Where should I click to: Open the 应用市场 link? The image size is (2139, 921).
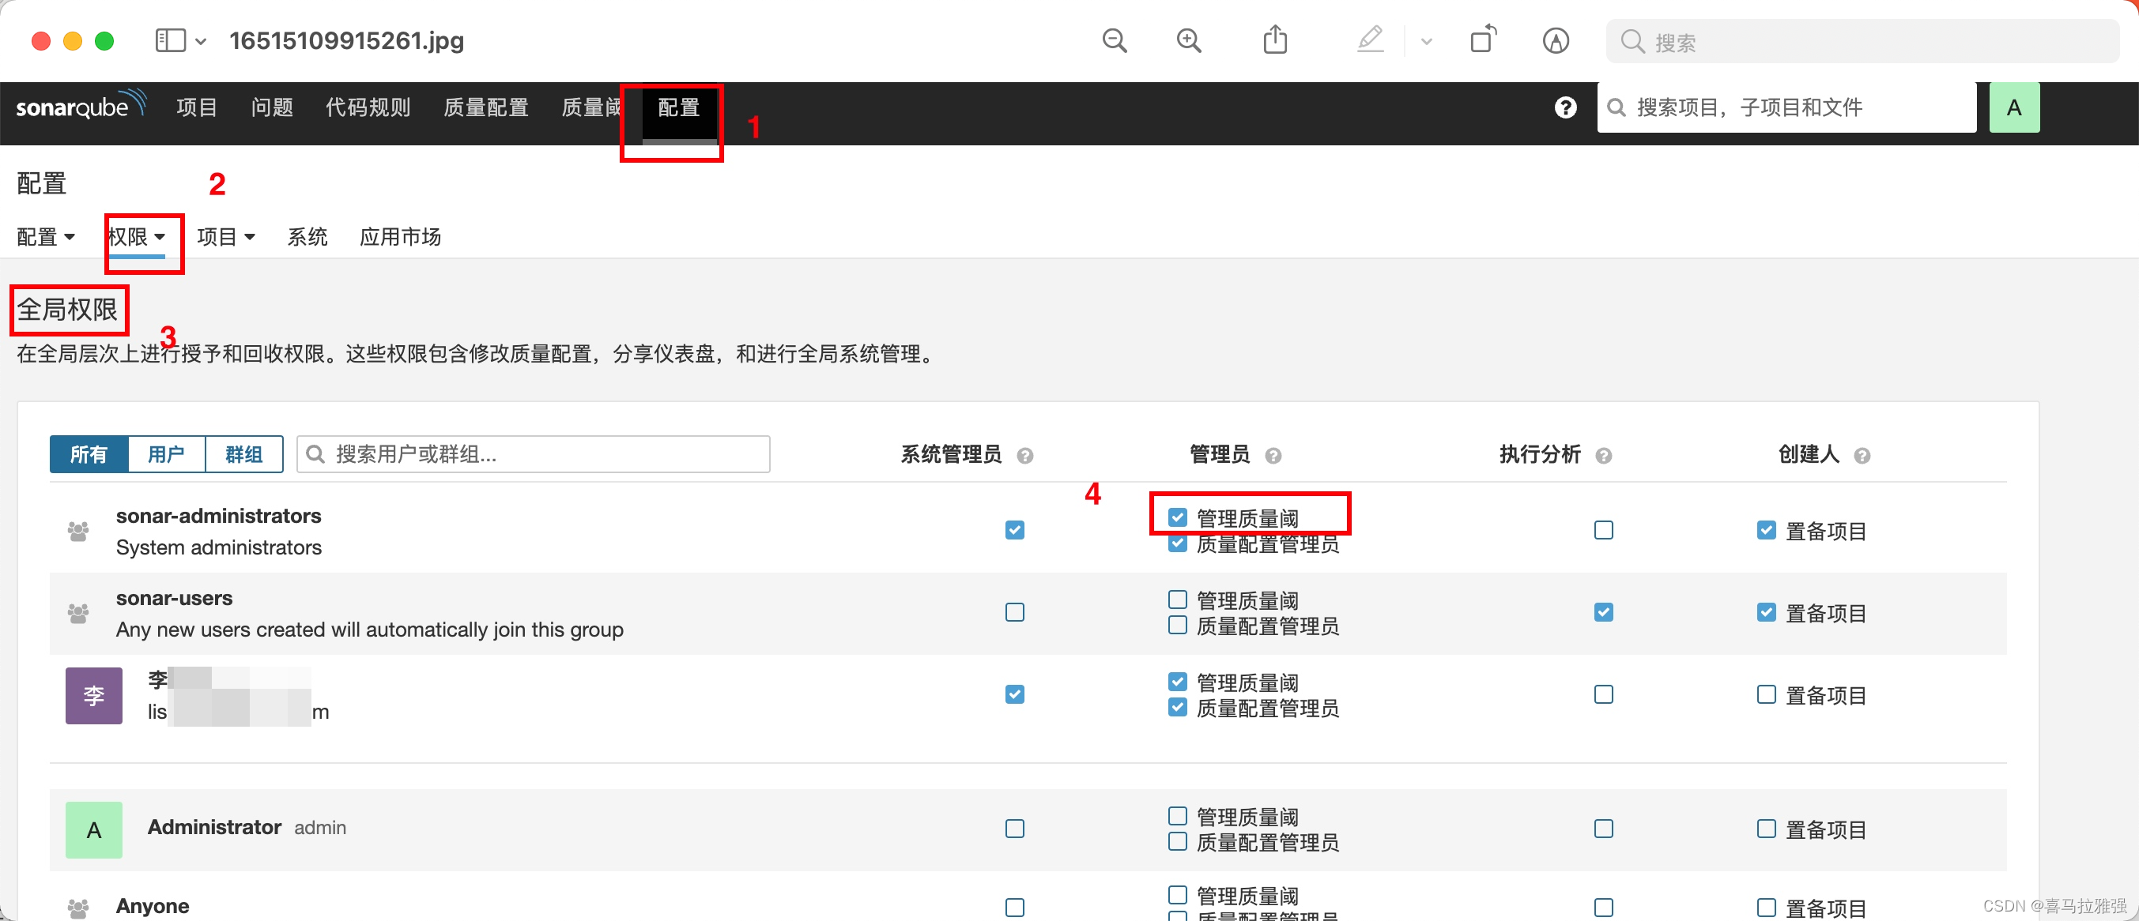coord(400,237)
